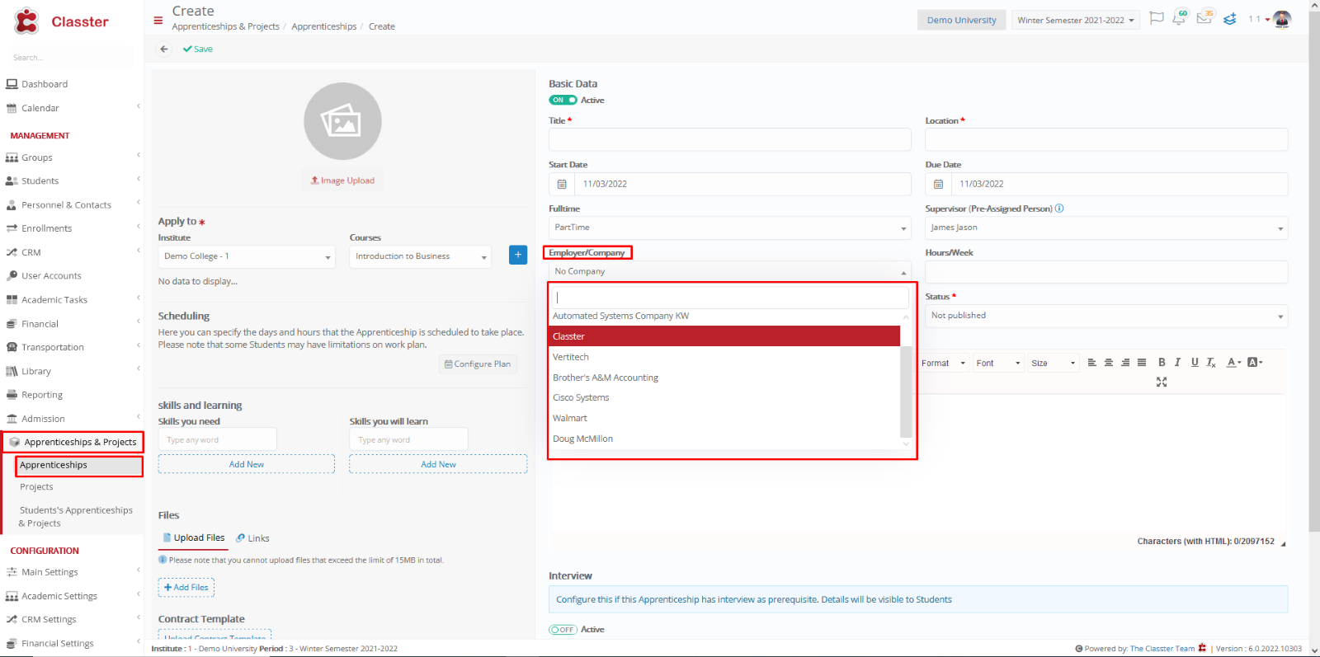
Task: Align text right in editor
Action: (1125, 363)
